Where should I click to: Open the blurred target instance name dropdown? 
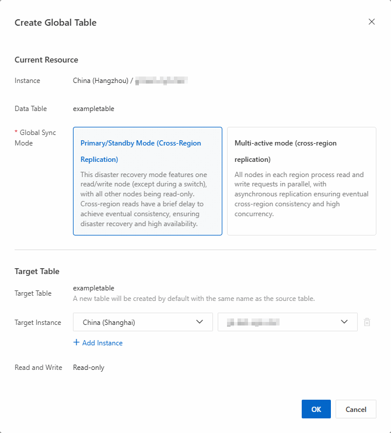click(280, 322)
